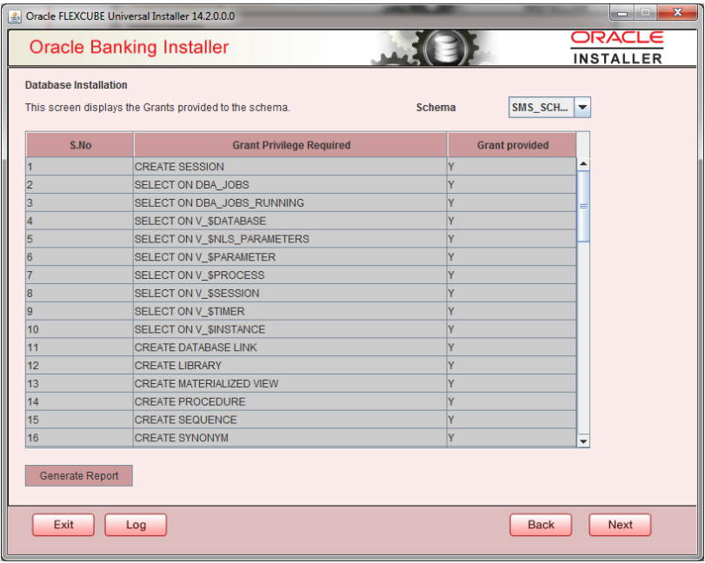Select the CREATE SYNONYM row
Viewport: 705px width, 563px height.
click(301, 438)
